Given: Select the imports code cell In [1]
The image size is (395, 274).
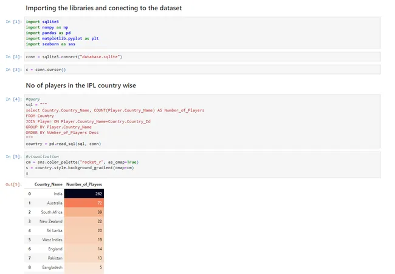Looking at the screenshot, I should (202, 33).
